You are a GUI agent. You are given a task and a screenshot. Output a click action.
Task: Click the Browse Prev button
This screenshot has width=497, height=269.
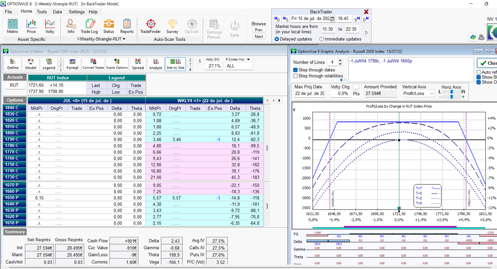(259, 30)
